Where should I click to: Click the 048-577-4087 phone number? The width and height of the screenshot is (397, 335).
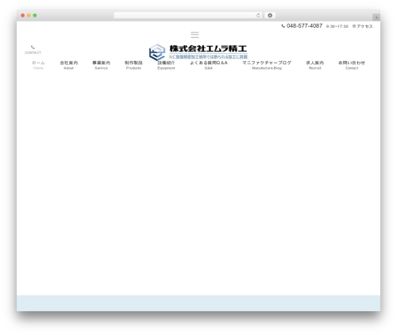point(304,26)
